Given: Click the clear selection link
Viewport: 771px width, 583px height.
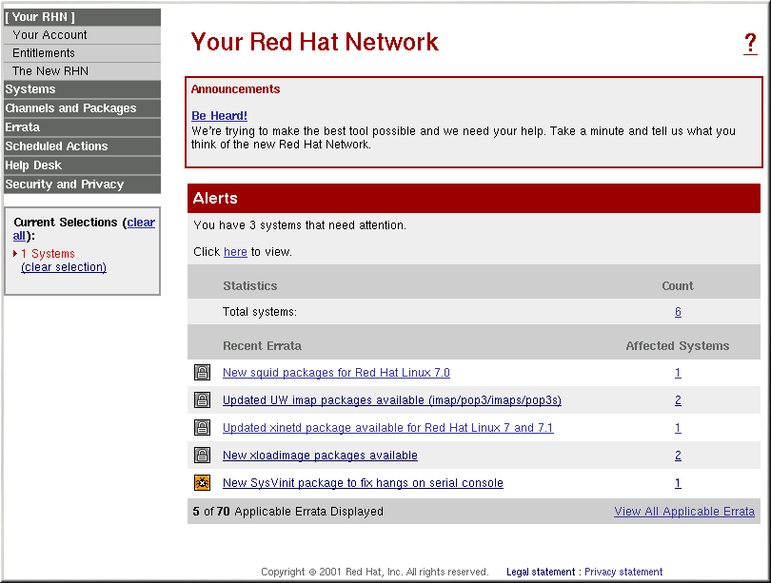Looking at the screenshot, I should pyautogui.click(x=64, y=267).
